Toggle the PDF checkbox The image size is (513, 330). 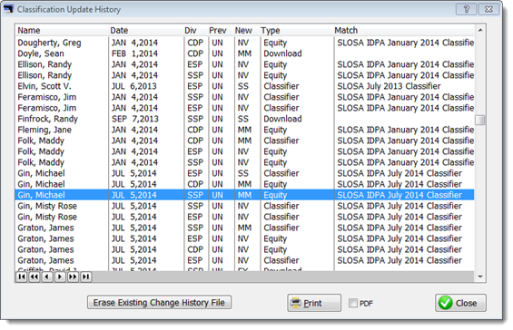coord(353,303)
